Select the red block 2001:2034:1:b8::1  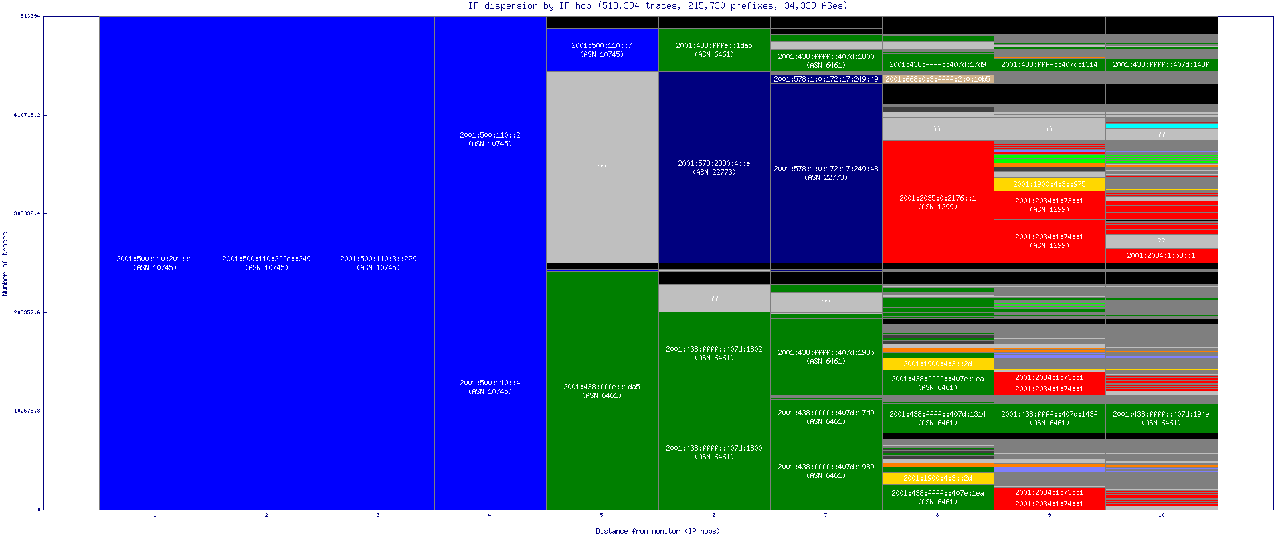click(x=1162, y=255)
